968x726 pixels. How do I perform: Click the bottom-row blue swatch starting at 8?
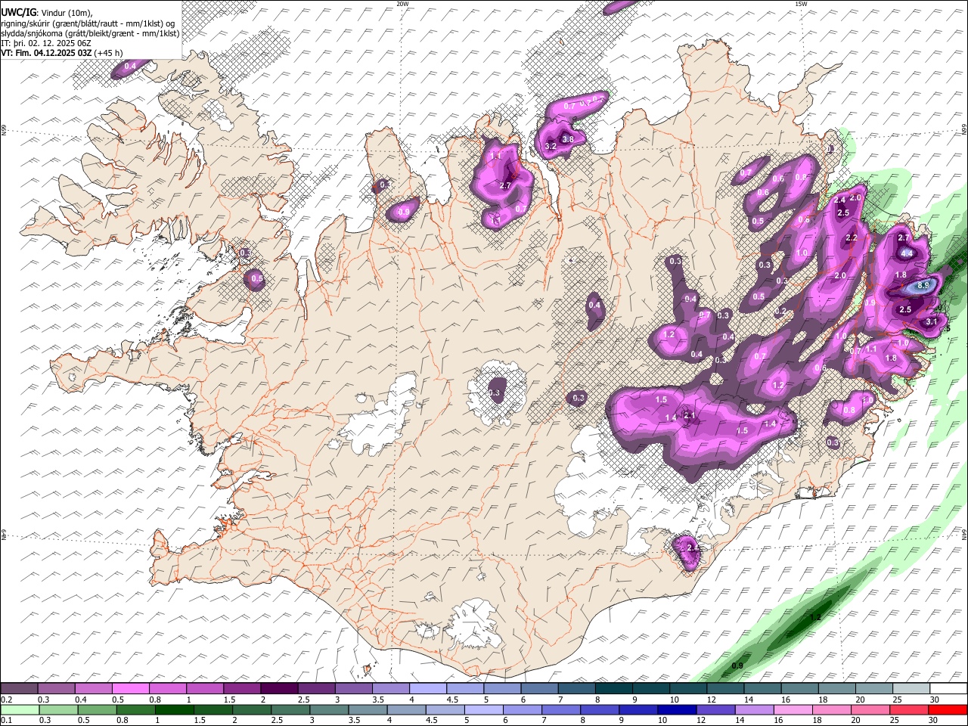pyautogui.click(x=599, y=710)
